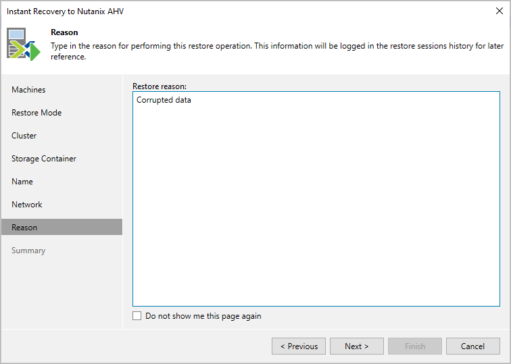The width and height of the screenshot is (511, 364).
Task: Click the Instant Recovery wizard icon
Action: click(x=24, y=44)
